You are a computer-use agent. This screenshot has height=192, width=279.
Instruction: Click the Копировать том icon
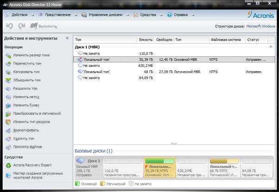[8, 72]
